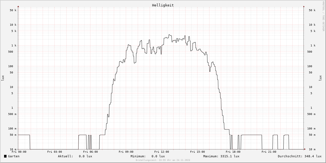Click the "Fri 12:00" time axis label

(x=162, y=152)
